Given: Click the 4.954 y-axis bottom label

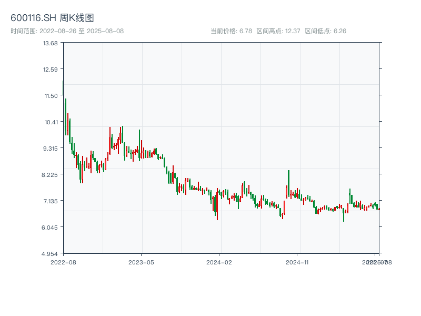Looking at the screenshot, I should (51, 253).
